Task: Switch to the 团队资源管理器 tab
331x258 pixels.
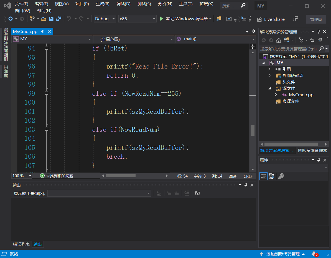Action: (x=312, y=150)
